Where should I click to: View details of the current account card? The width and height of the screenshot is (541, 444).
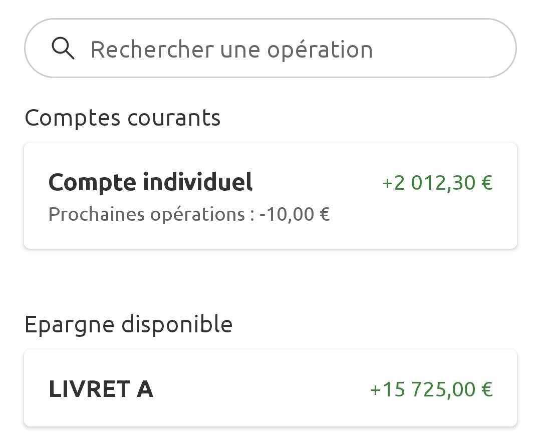tap(270, 195)
